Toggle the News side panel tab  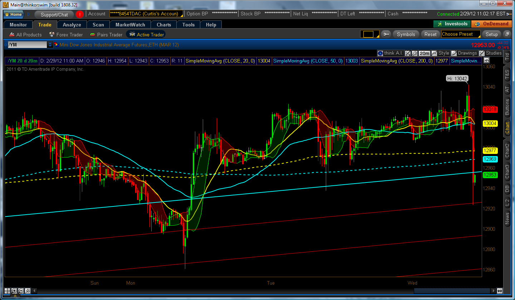coord(507,219)
